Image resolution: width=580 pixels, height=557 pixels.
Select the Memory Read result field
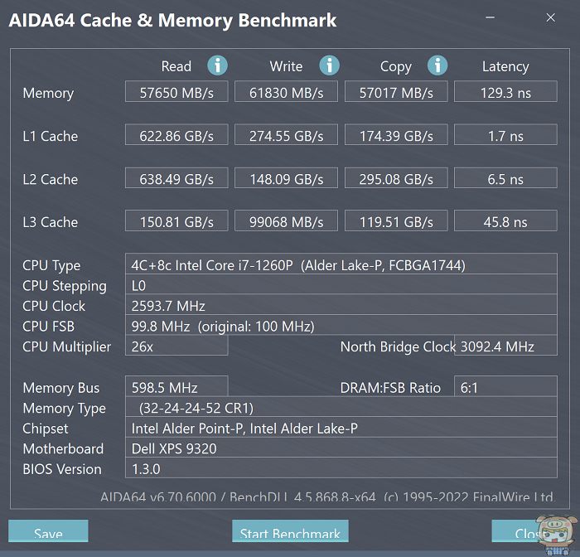(176, 92)
